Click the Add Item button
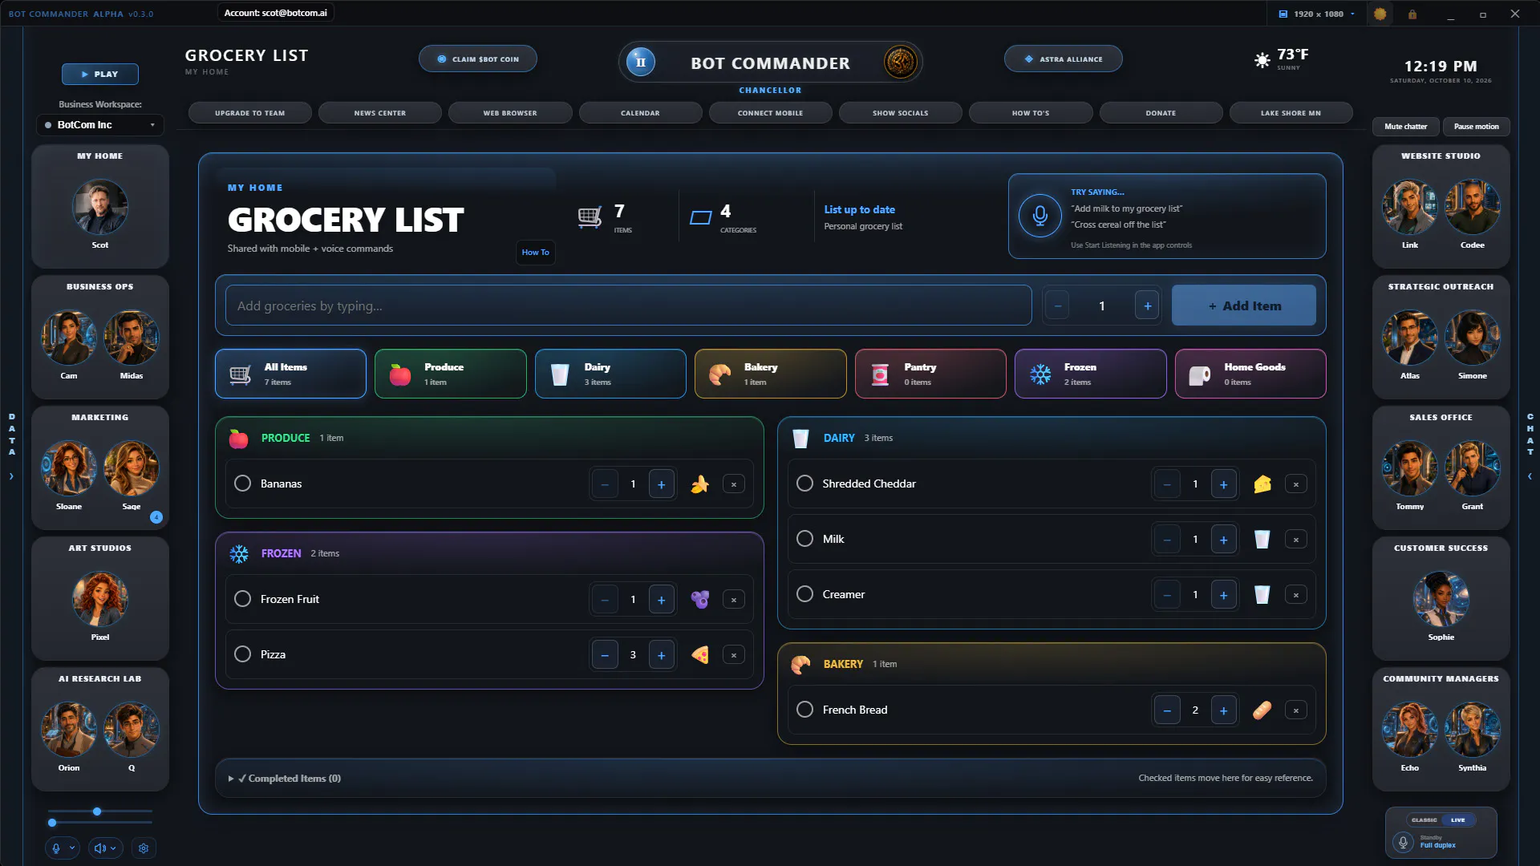 [1244, 306]
